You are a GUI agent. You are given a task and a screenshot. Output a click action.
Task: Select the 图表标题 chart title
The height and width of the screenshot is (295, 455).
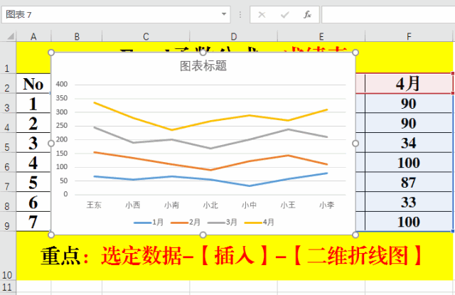point(203,66)
